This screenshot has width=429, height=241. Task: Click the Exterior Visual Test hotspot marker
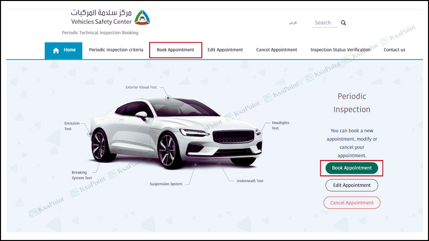[168, 98]
